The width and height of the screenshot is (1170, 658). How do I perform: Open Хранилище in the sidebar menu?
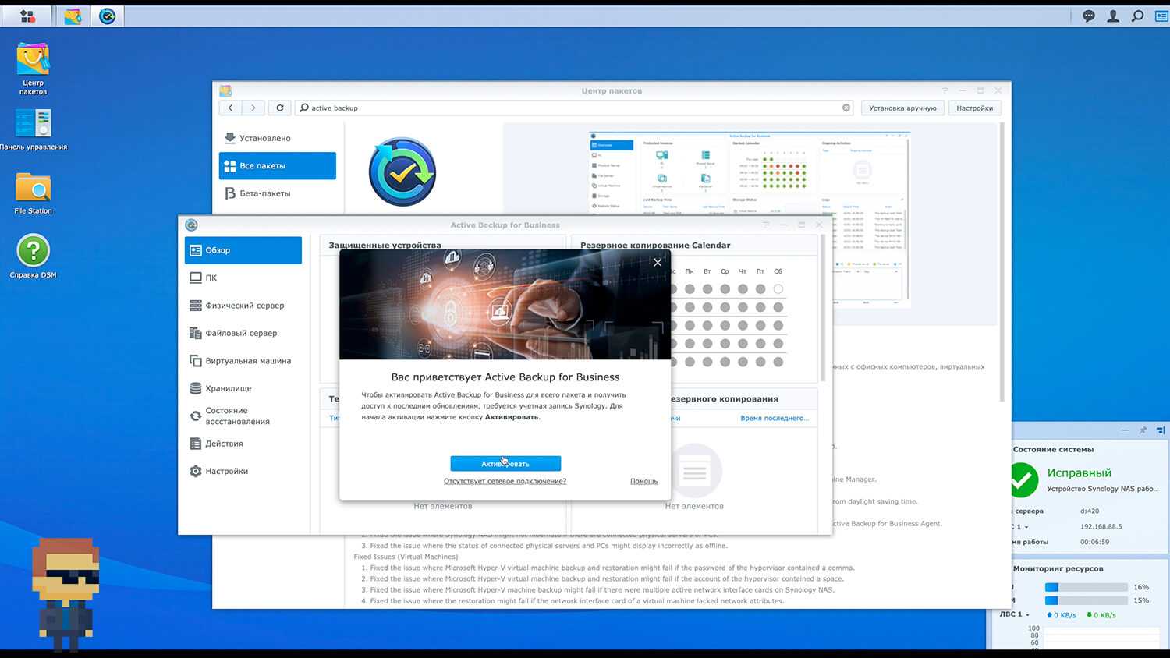pos(228,388)
